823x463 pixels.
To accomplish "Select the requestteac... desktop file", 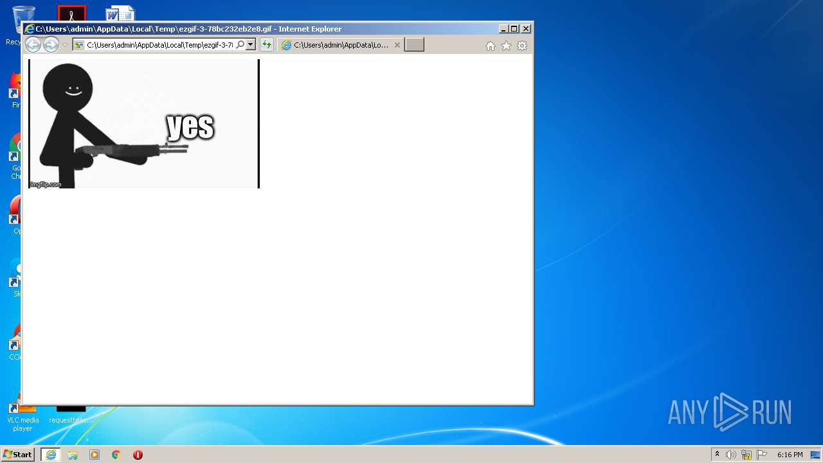I will tap(71, 415).
